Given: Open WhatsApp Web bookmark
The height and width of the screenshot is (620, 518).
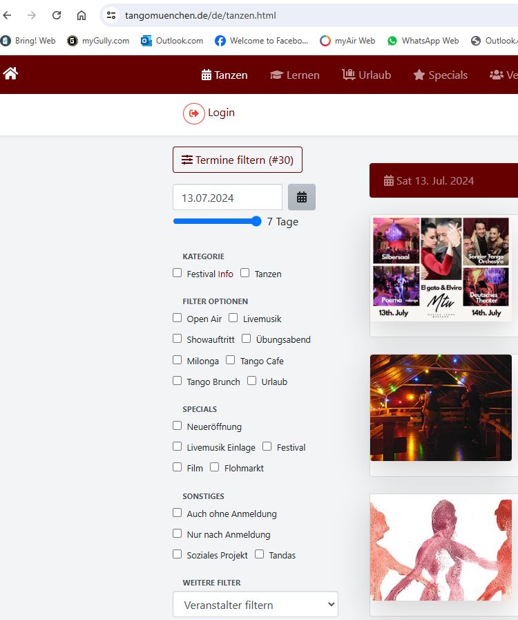Looking at the screenshot, I should click(x=423, y=41).
